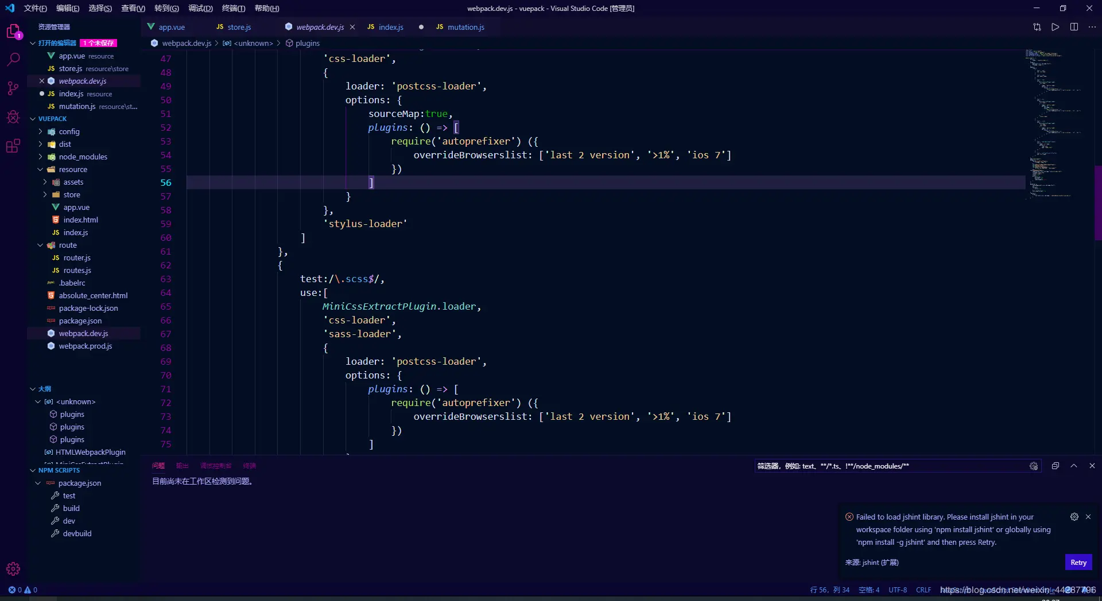Close webpack.dev.js in open editors list
Image resolution: width=1102 pixels, height=601 pixels.
[x=42, y=81]
